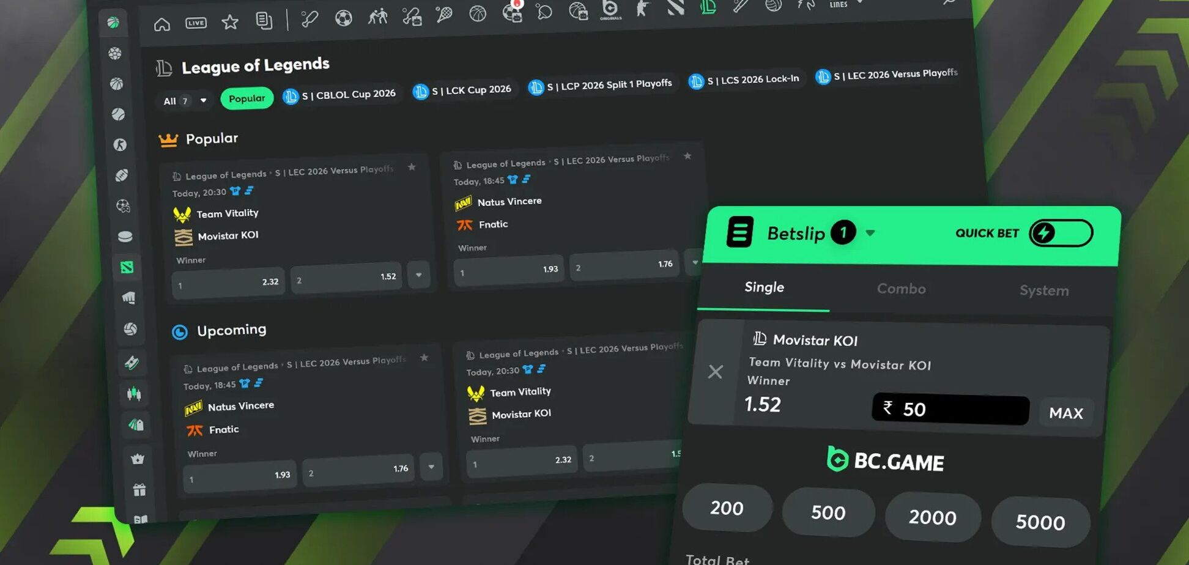Open favorites star in top toolbar

tap(230, 23)
